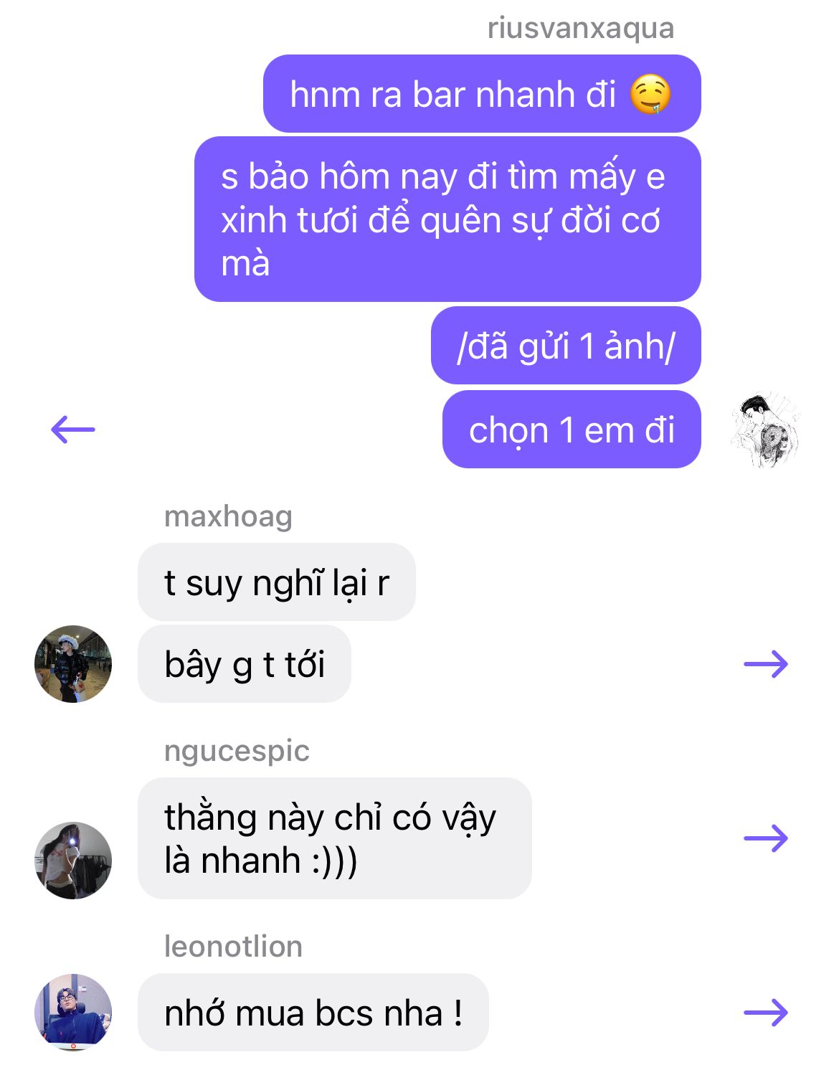Select the "t suy nghĩ lại r" message
The height and width of the screenshot is (1075, 839).
[x=277, y=582]
